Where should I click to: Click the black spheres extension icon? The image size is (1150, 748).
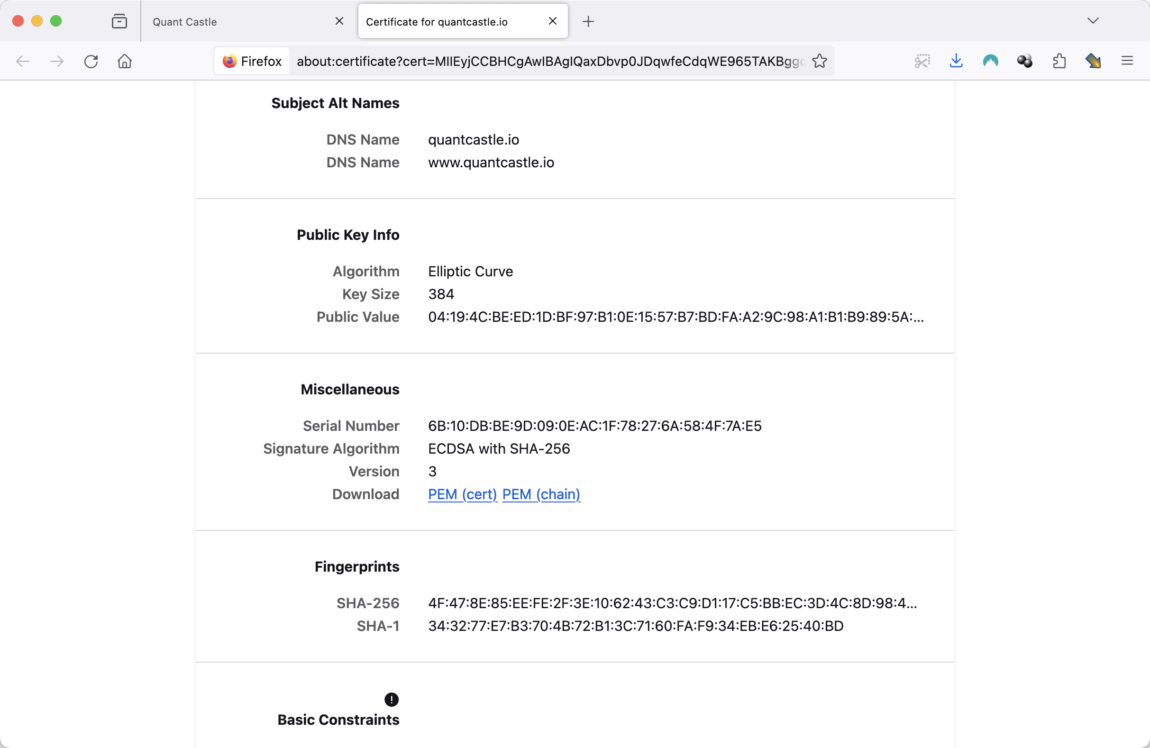click(1024, 61)
